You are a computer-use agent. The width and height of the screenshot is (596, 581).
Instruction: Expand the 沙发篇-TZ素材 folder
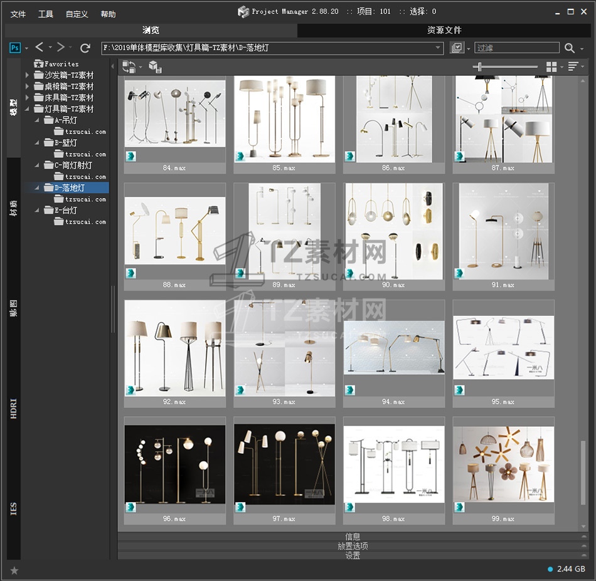pyautogui.click(x=27, y=75)
